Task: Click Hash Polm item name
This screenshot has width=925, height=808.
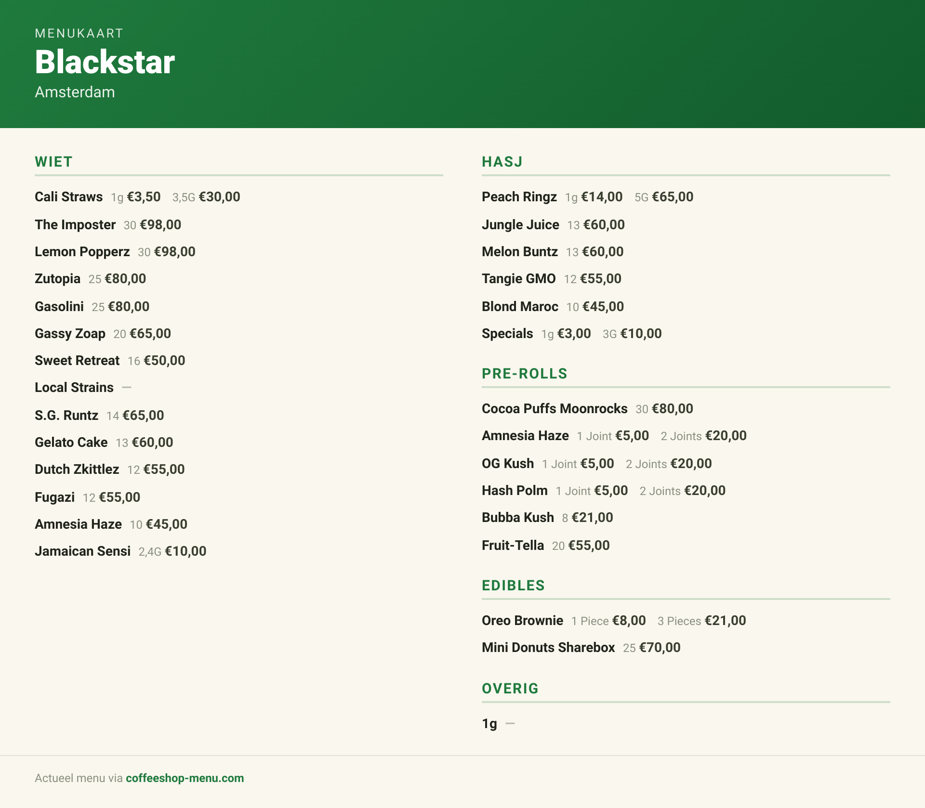Action: point(515,491)
